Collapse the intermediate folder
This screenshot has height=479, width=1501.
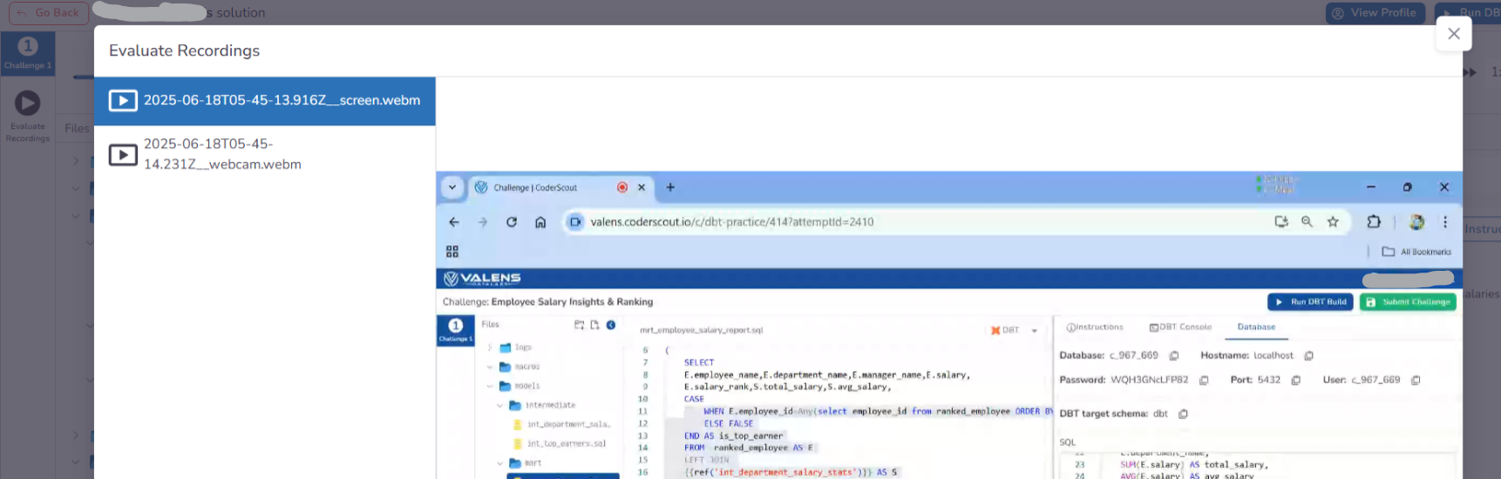(499, 406)
